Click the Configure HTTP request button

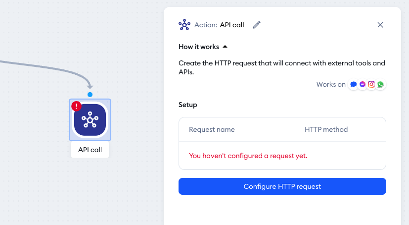tap(282, 186)
